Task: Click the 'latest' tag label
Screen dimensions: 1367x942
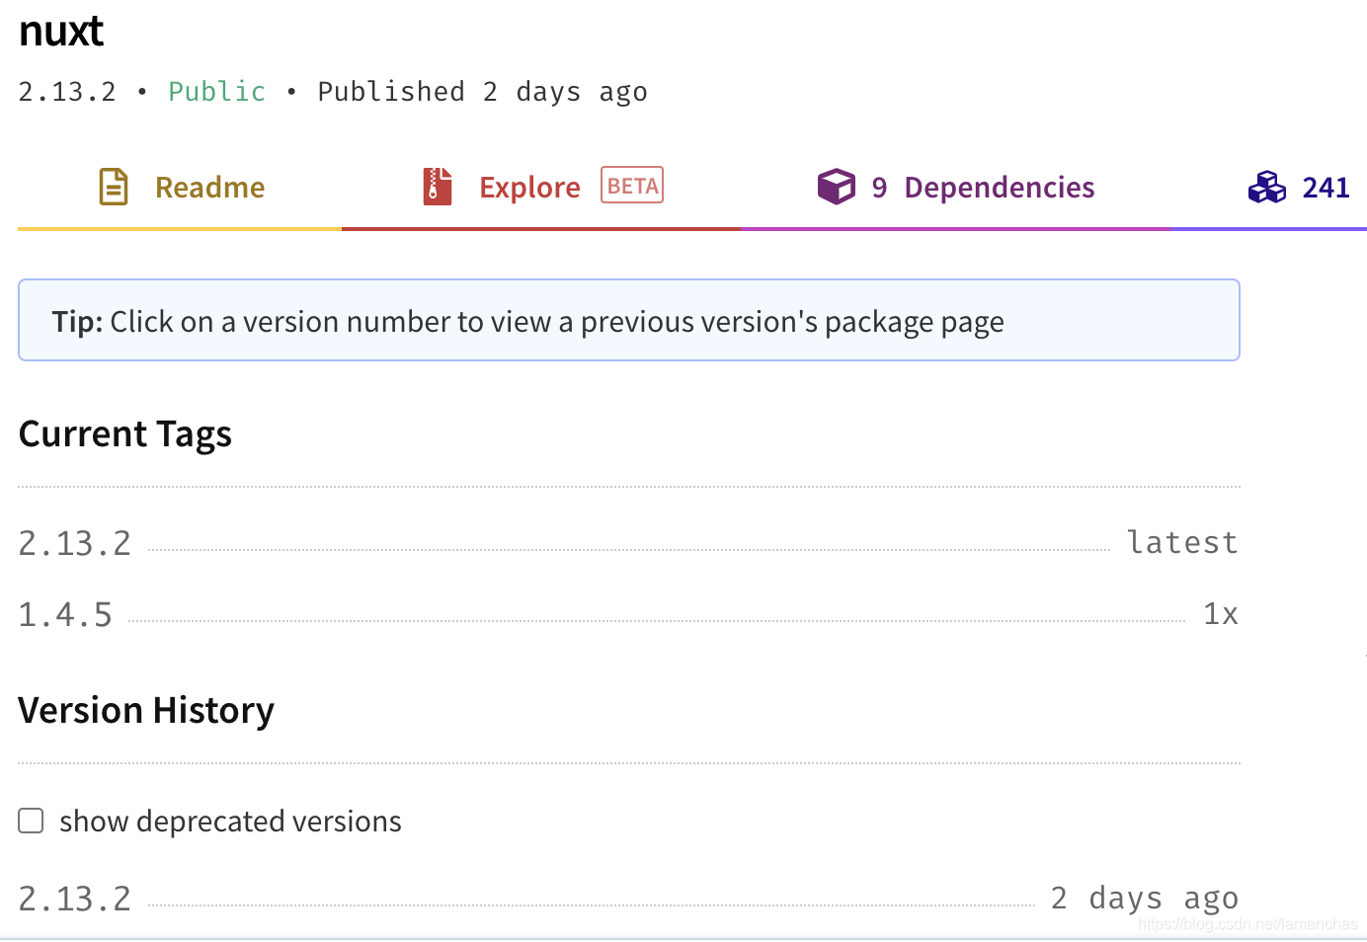Action: (1182, 542)
